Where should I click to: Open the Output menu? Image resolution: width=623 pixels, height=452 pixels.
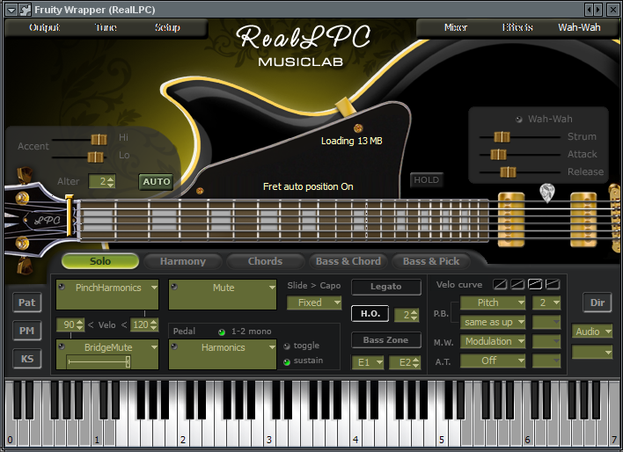point(45,27)
